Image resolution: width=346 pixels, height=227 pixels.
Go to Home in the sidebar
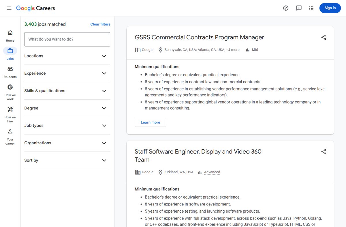click(x=10, y=36)
